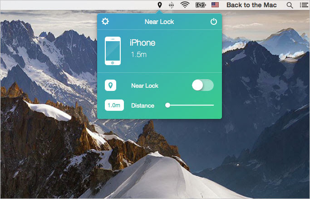Click the battery charging status icon

click(x=201, y=5)
